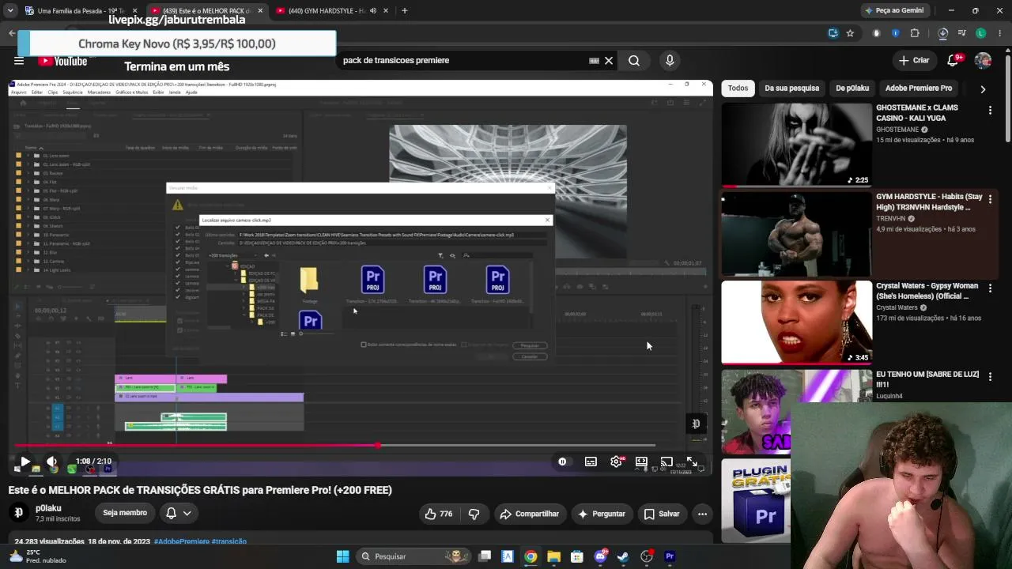The height and width of the screenshot is (569, 1012).
Task: Clear the YouTube search box text
Action: [x=609, y=60]
